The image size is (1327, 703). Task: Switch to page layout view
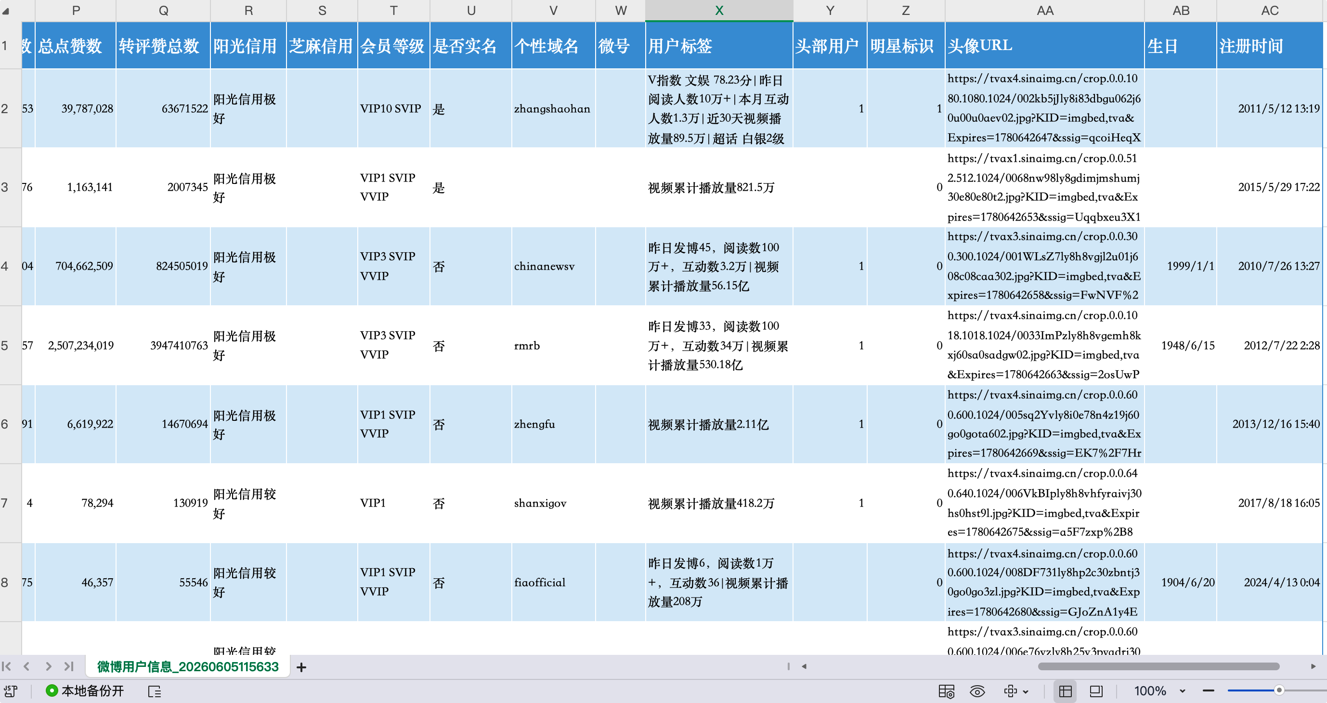tap(1096, 691)
